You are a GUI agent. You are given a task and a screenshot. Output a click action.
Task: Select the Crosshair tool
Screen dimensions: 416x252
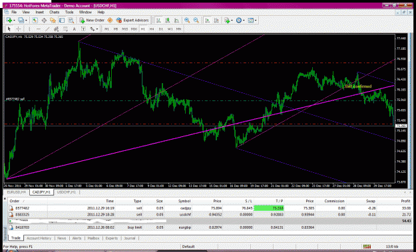(x=19, y=29)
